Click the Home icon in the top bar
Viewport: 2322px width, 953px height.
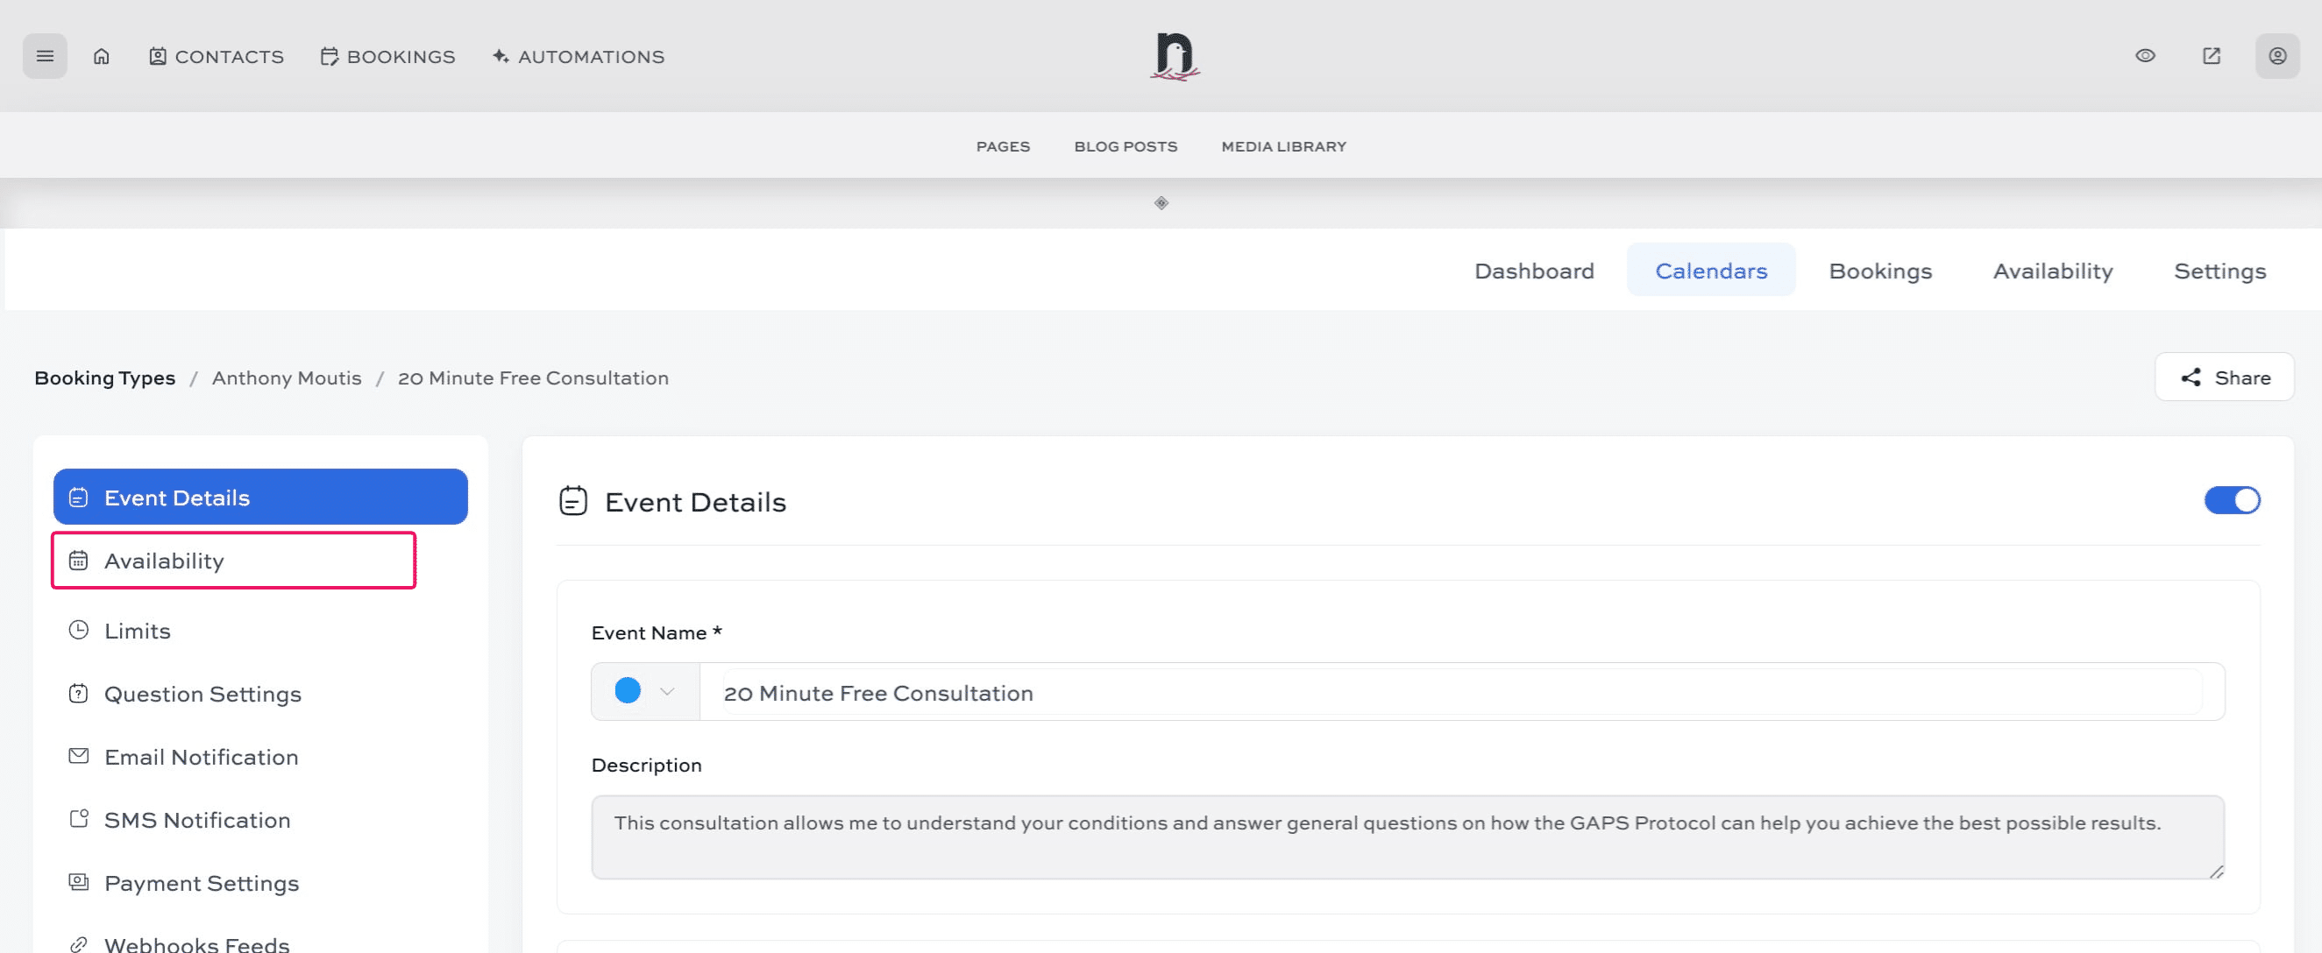pyautogui.click(x=101, y=56)
